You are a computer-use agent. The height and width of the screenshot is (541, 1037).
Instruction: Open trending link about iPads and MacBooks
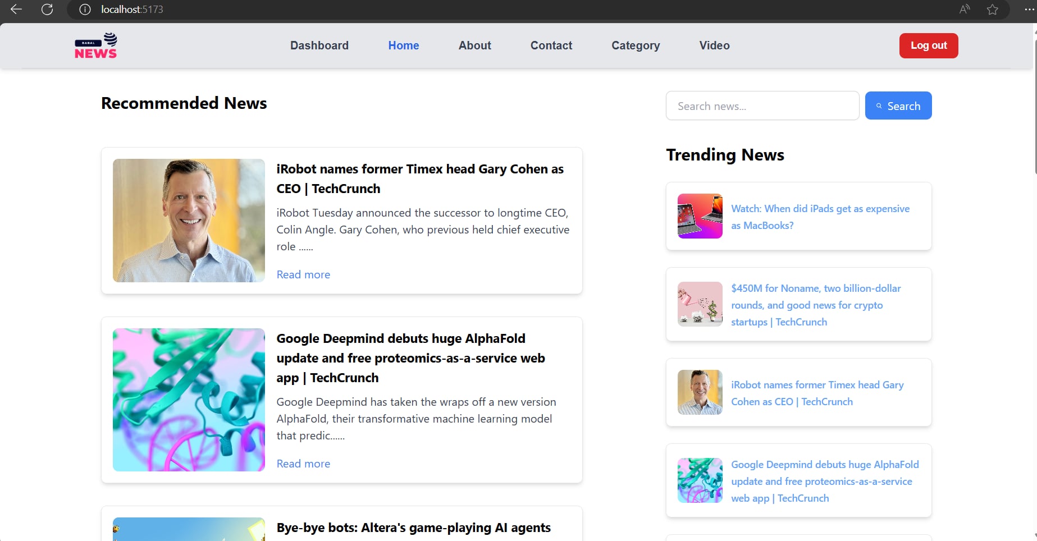tap(820, 217)
